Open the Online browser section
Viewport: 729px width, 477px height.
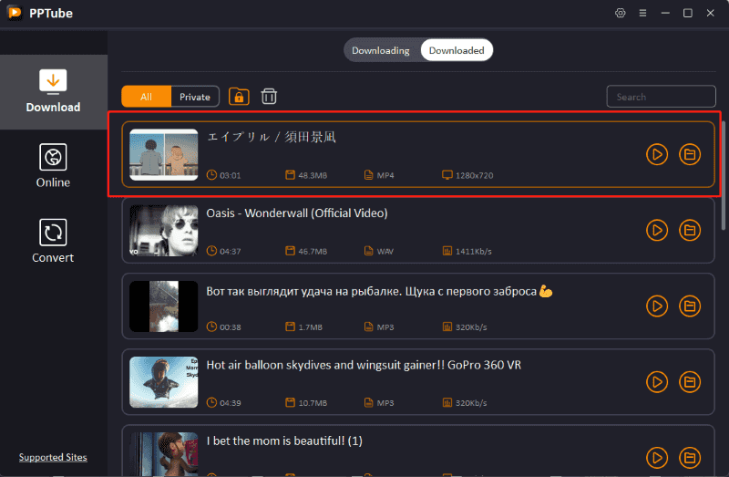click(x=53, y=166)
